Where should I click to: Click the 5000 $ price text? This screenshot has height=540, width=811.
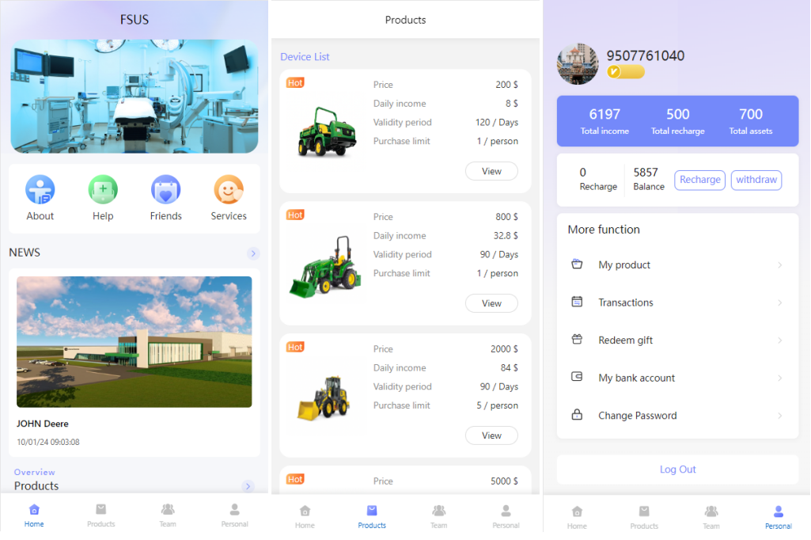click(x=504, y=481)
